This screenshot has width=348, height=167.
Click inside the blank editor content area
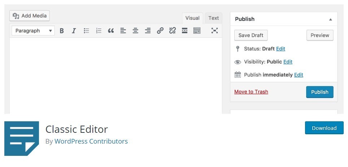click(116, 76)
